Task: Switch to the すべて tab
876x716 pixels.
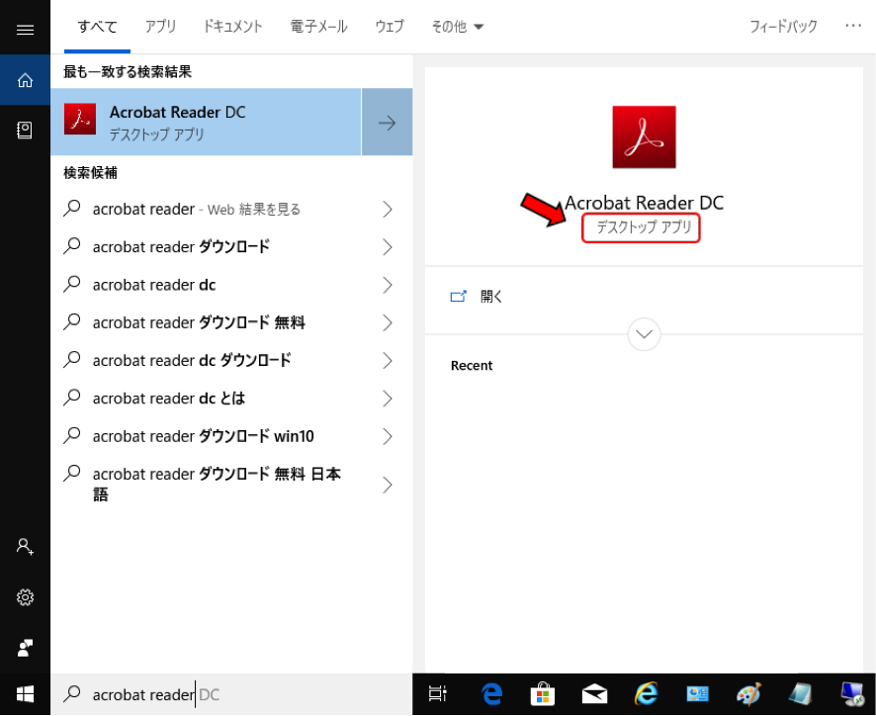Action: 97,27
